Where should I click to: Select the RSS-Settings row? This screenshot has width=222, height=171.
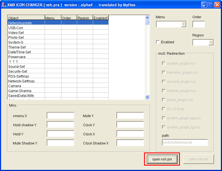58,76
